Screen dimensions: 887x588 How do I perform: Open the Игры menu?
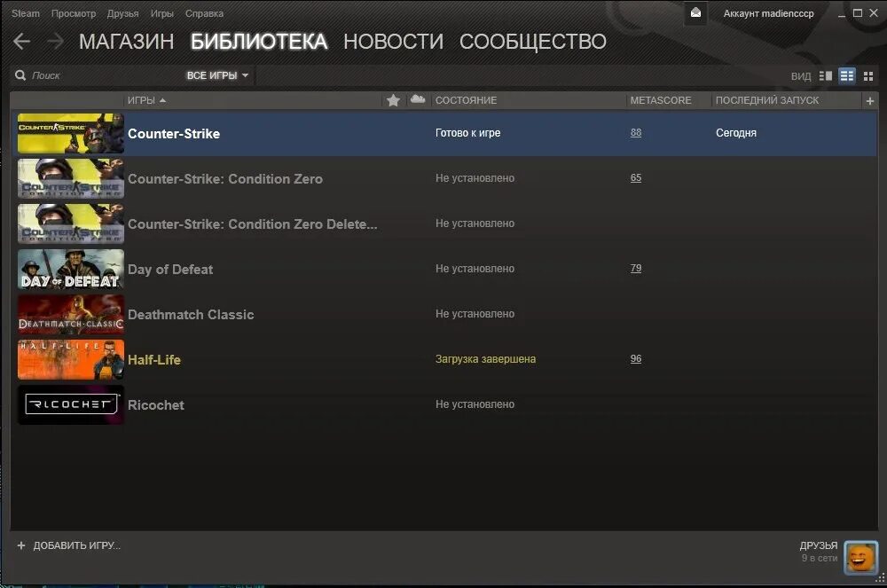[x=161, y=13]
